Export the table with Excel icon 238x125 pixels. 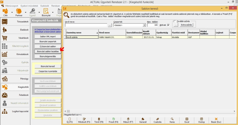187,120
